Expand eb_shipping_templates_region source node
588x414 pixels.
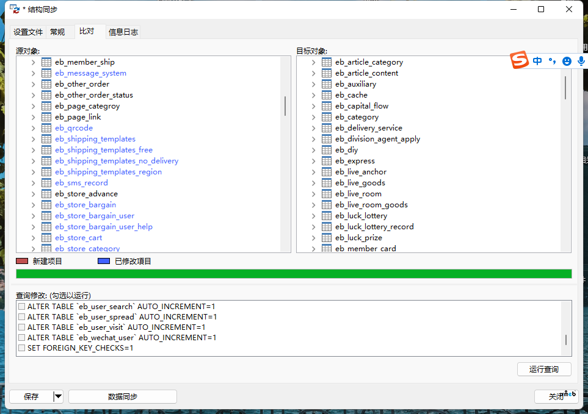click(x=34, y=172)
